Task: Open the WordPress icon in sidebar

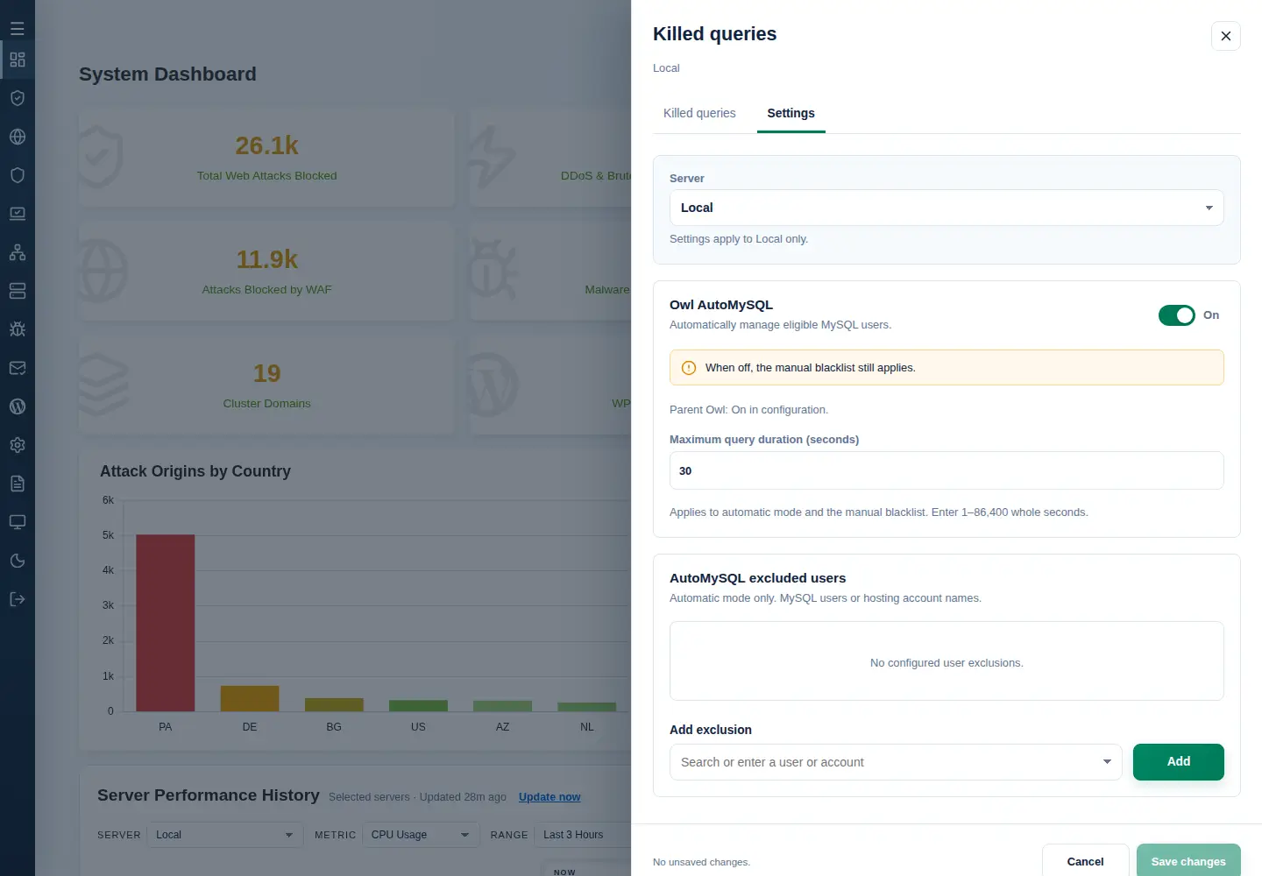Action: [x=18, y=406]
